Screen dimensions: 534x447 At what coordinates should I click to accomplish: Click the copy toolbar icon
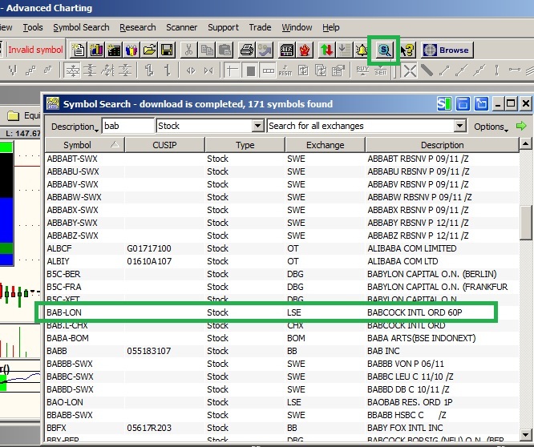pos(206,50)
